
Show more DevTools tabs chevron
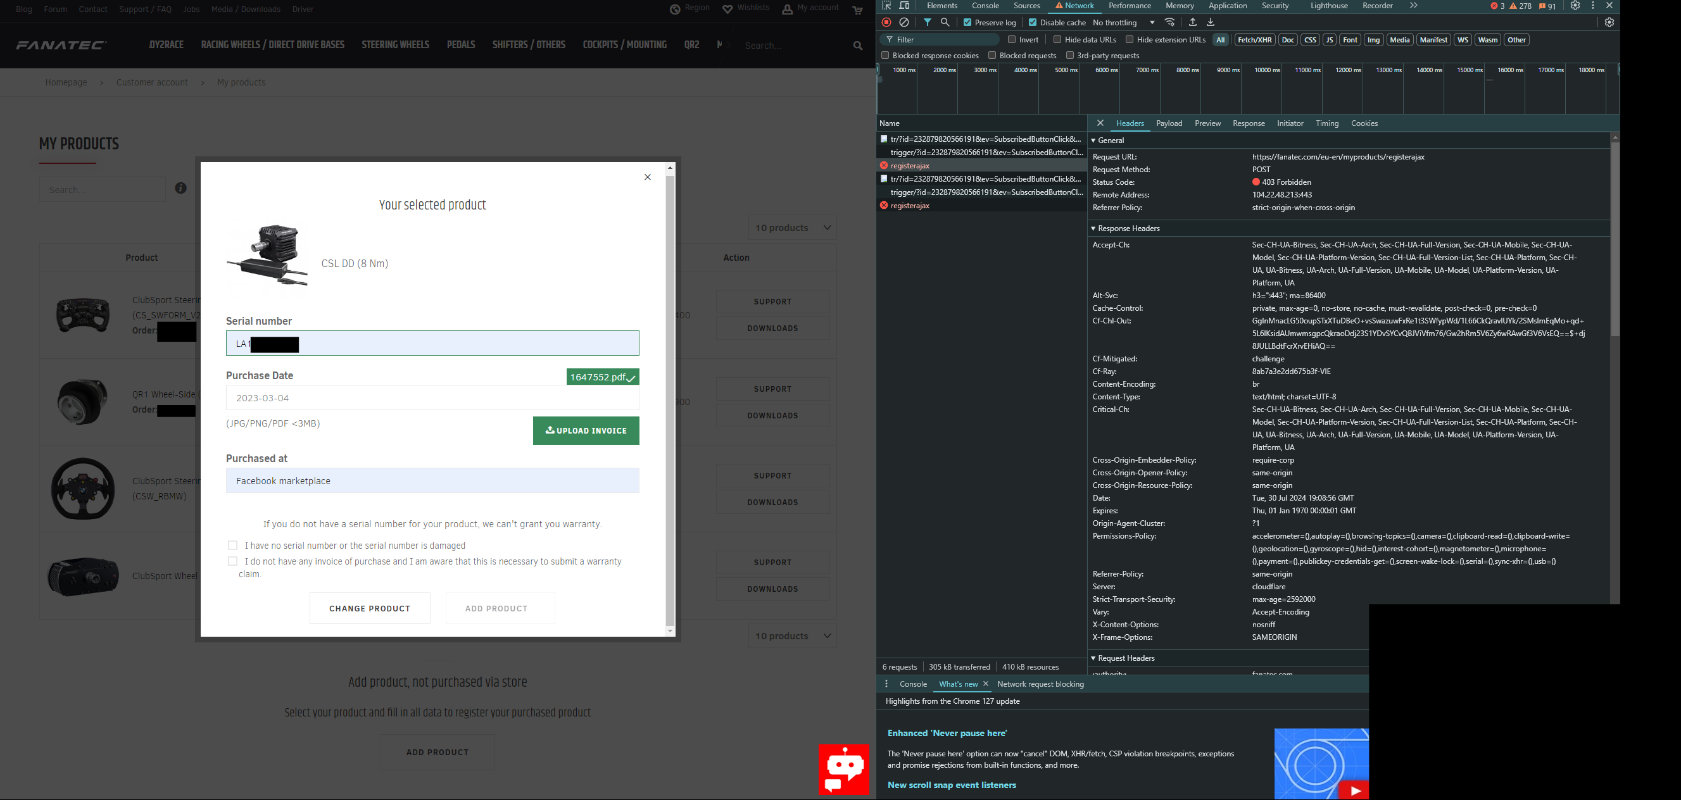point(1413,6)
